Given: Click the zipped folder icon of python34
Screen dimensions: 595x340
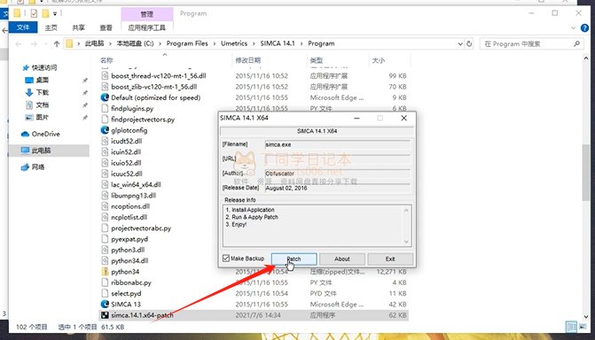Looking at the screenshot, I should pyautogui.click(x=105, y=272).
